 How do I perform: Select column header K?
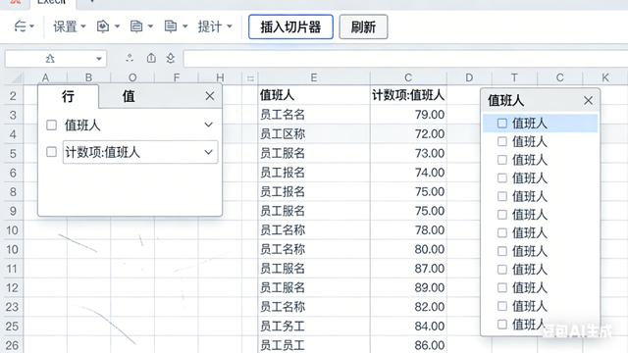coord(605,77)
